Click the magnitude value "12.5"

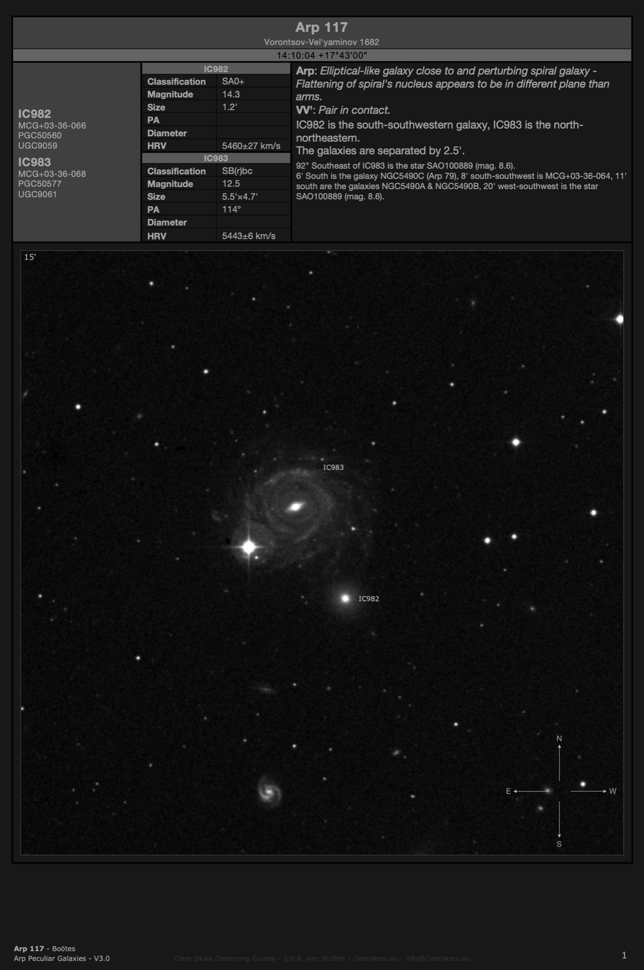tap(231, 183)
